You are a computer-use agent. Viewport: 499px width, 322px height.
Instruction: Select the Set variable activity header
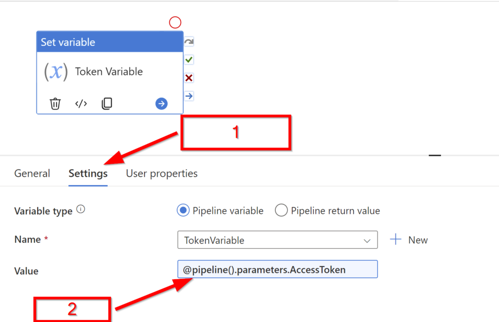(x=110, y=42)
